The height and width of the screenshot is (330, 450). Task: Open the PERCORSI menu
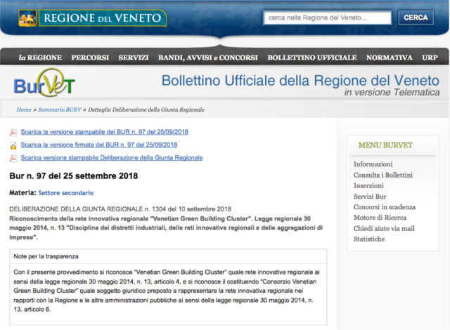[x=90, y=58]
